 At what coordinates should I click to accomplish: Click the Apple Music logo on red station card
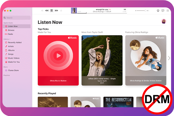click(x=72, y=38)
